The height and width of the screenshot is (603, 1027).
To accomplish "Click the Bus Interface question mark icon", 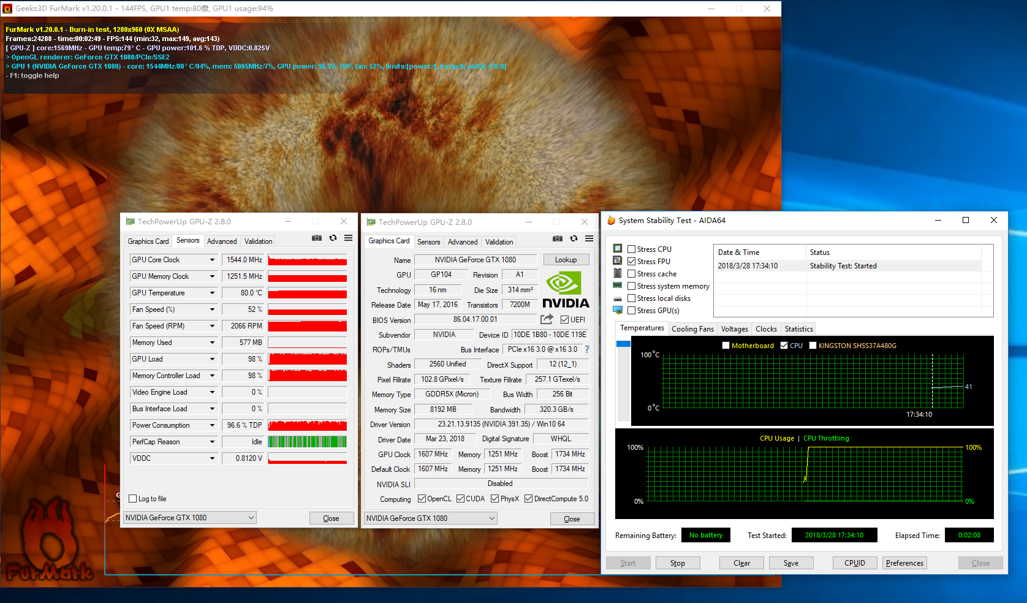I will [586, 349].
